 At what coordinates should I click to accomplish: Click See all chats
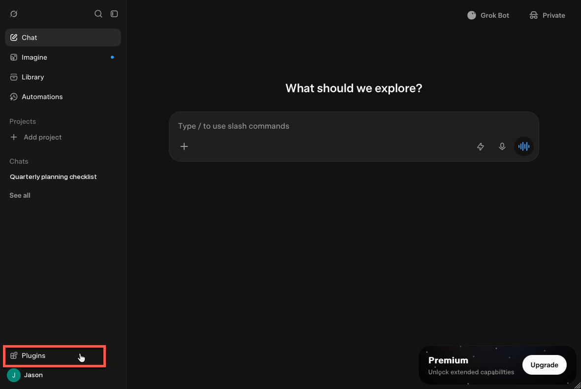[20, 195]
